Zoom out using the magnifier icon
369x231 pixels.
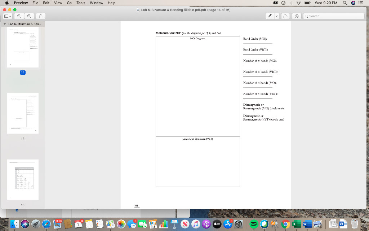[18, 16]
